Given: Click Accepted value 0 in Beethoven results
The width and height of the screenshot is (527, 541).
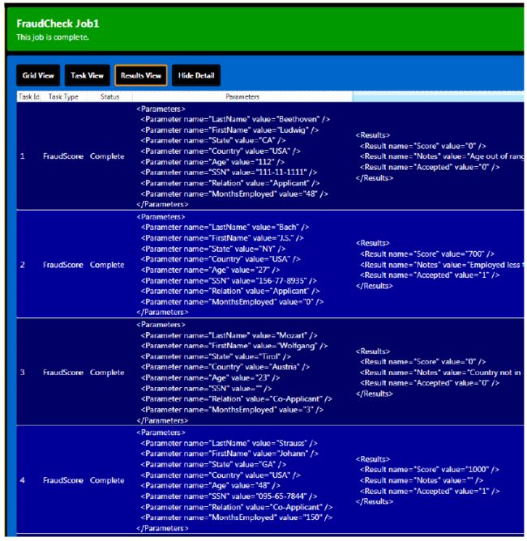Looking at the screenshot, I should [430, 168].
